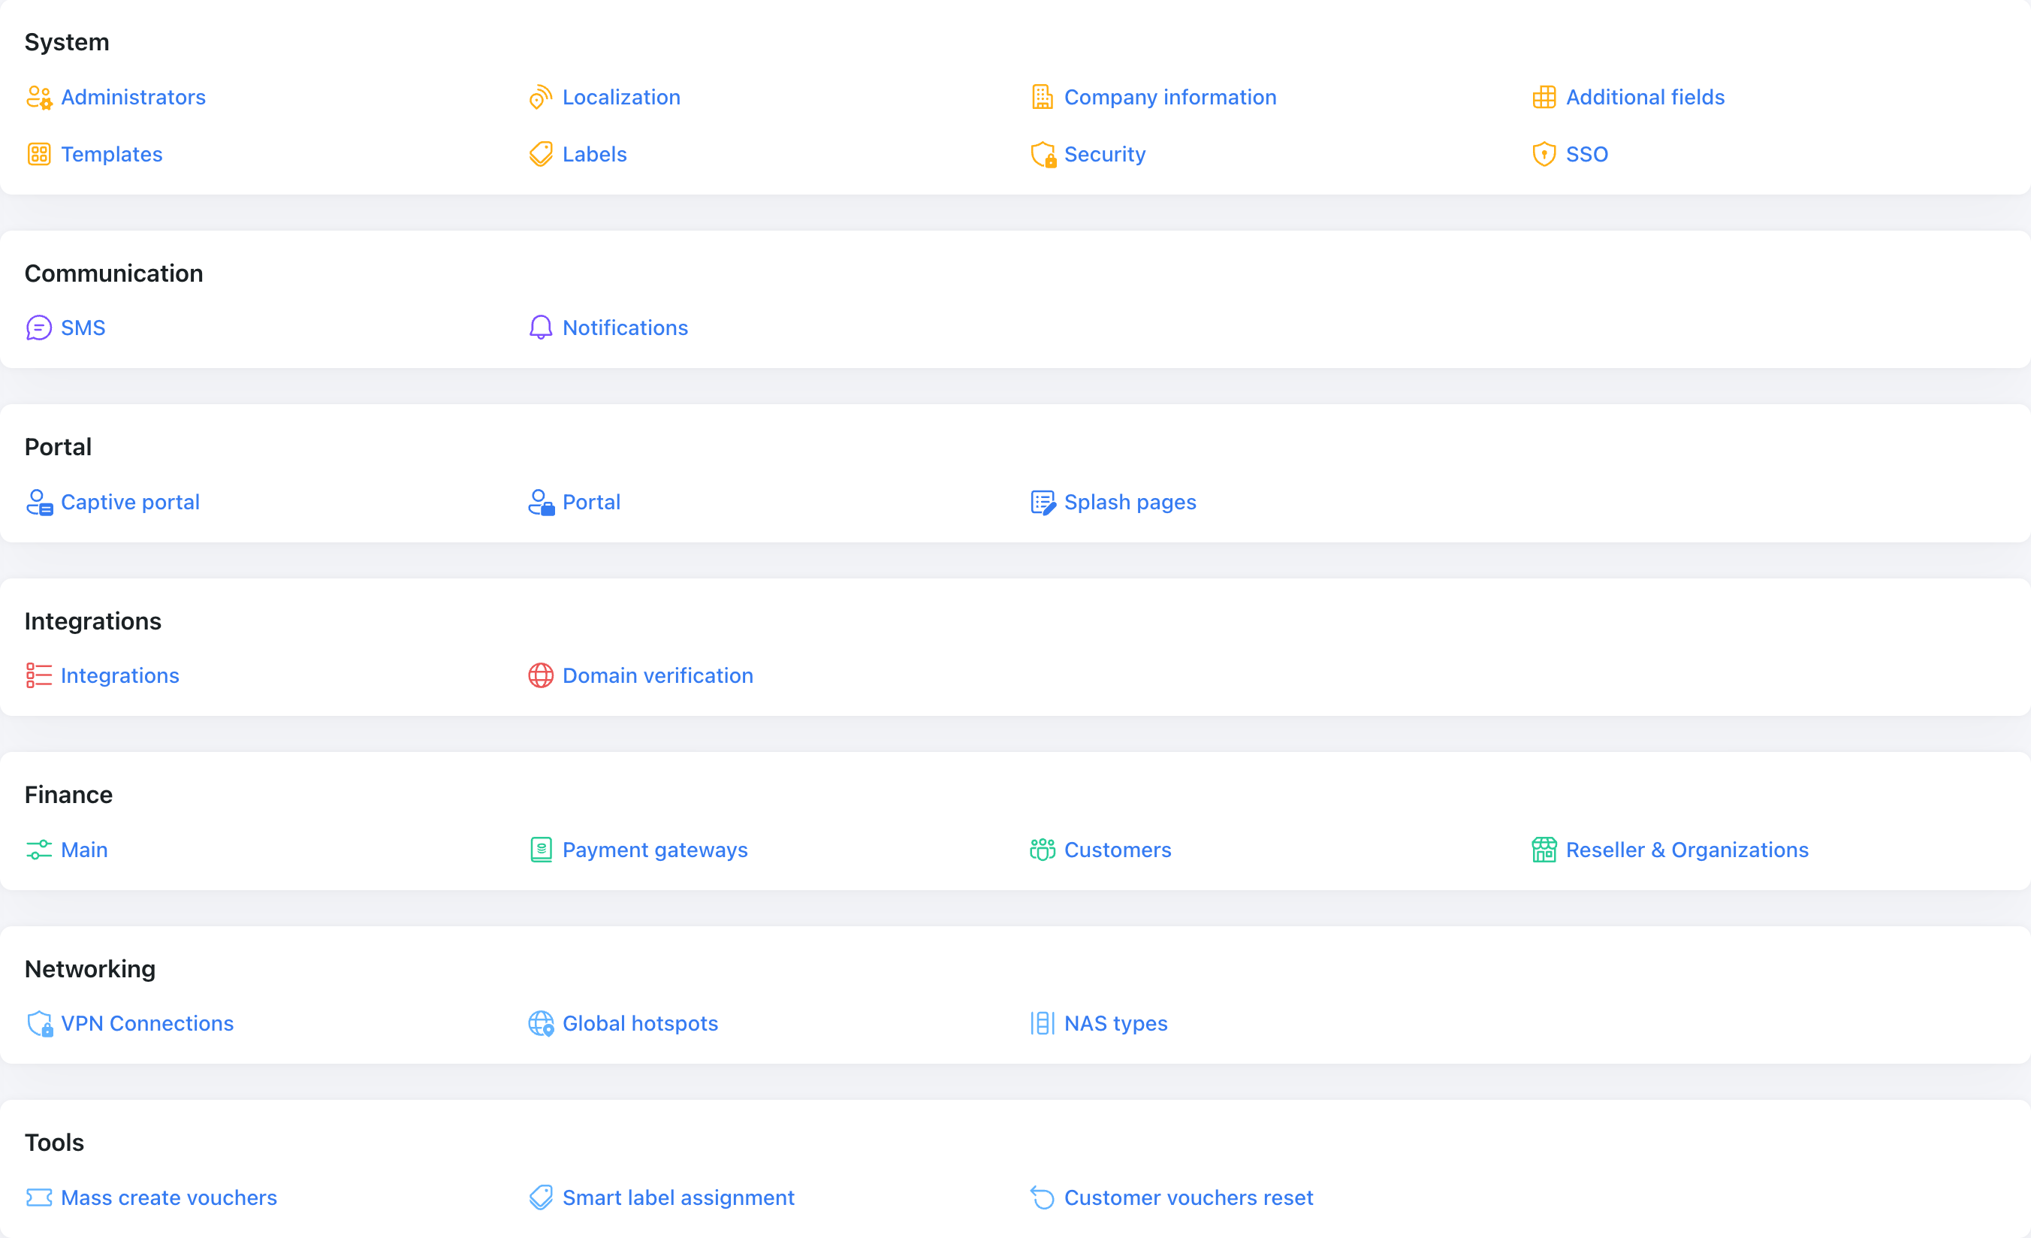Open the NAS types link

click(x=1116, y=1024)
